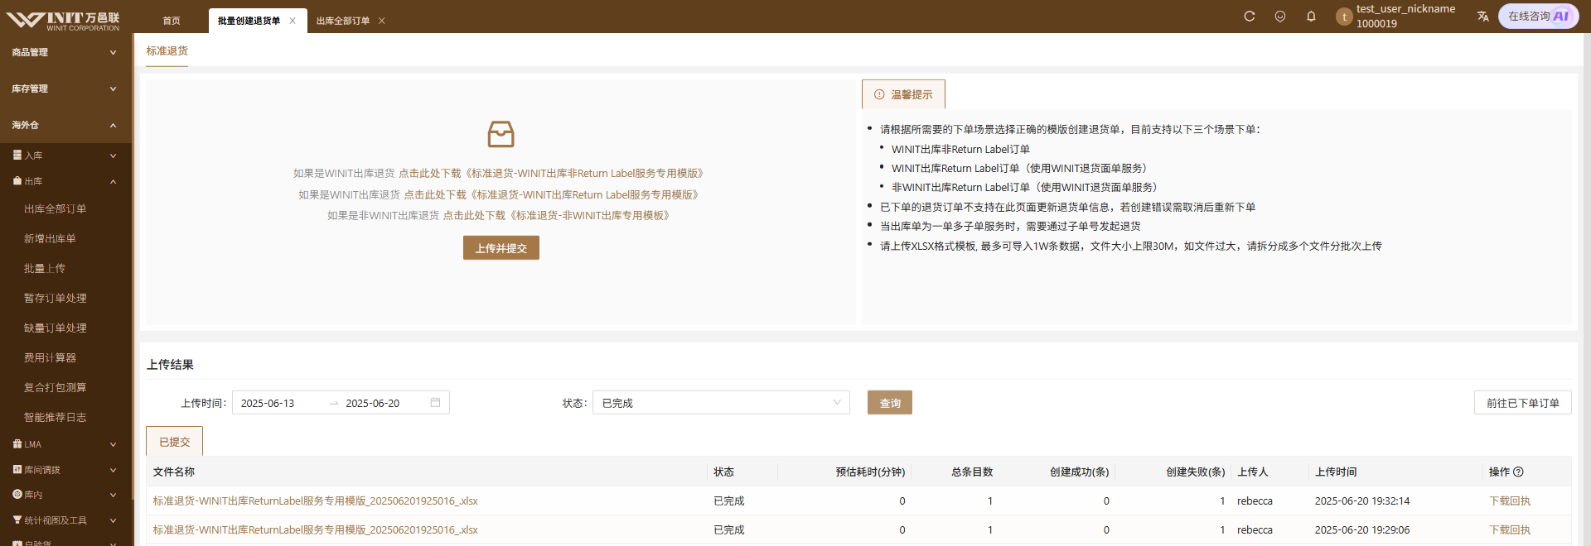Open the date range calendar icon
Viewport: 1591px width, 546px height.
pos(435,403)
